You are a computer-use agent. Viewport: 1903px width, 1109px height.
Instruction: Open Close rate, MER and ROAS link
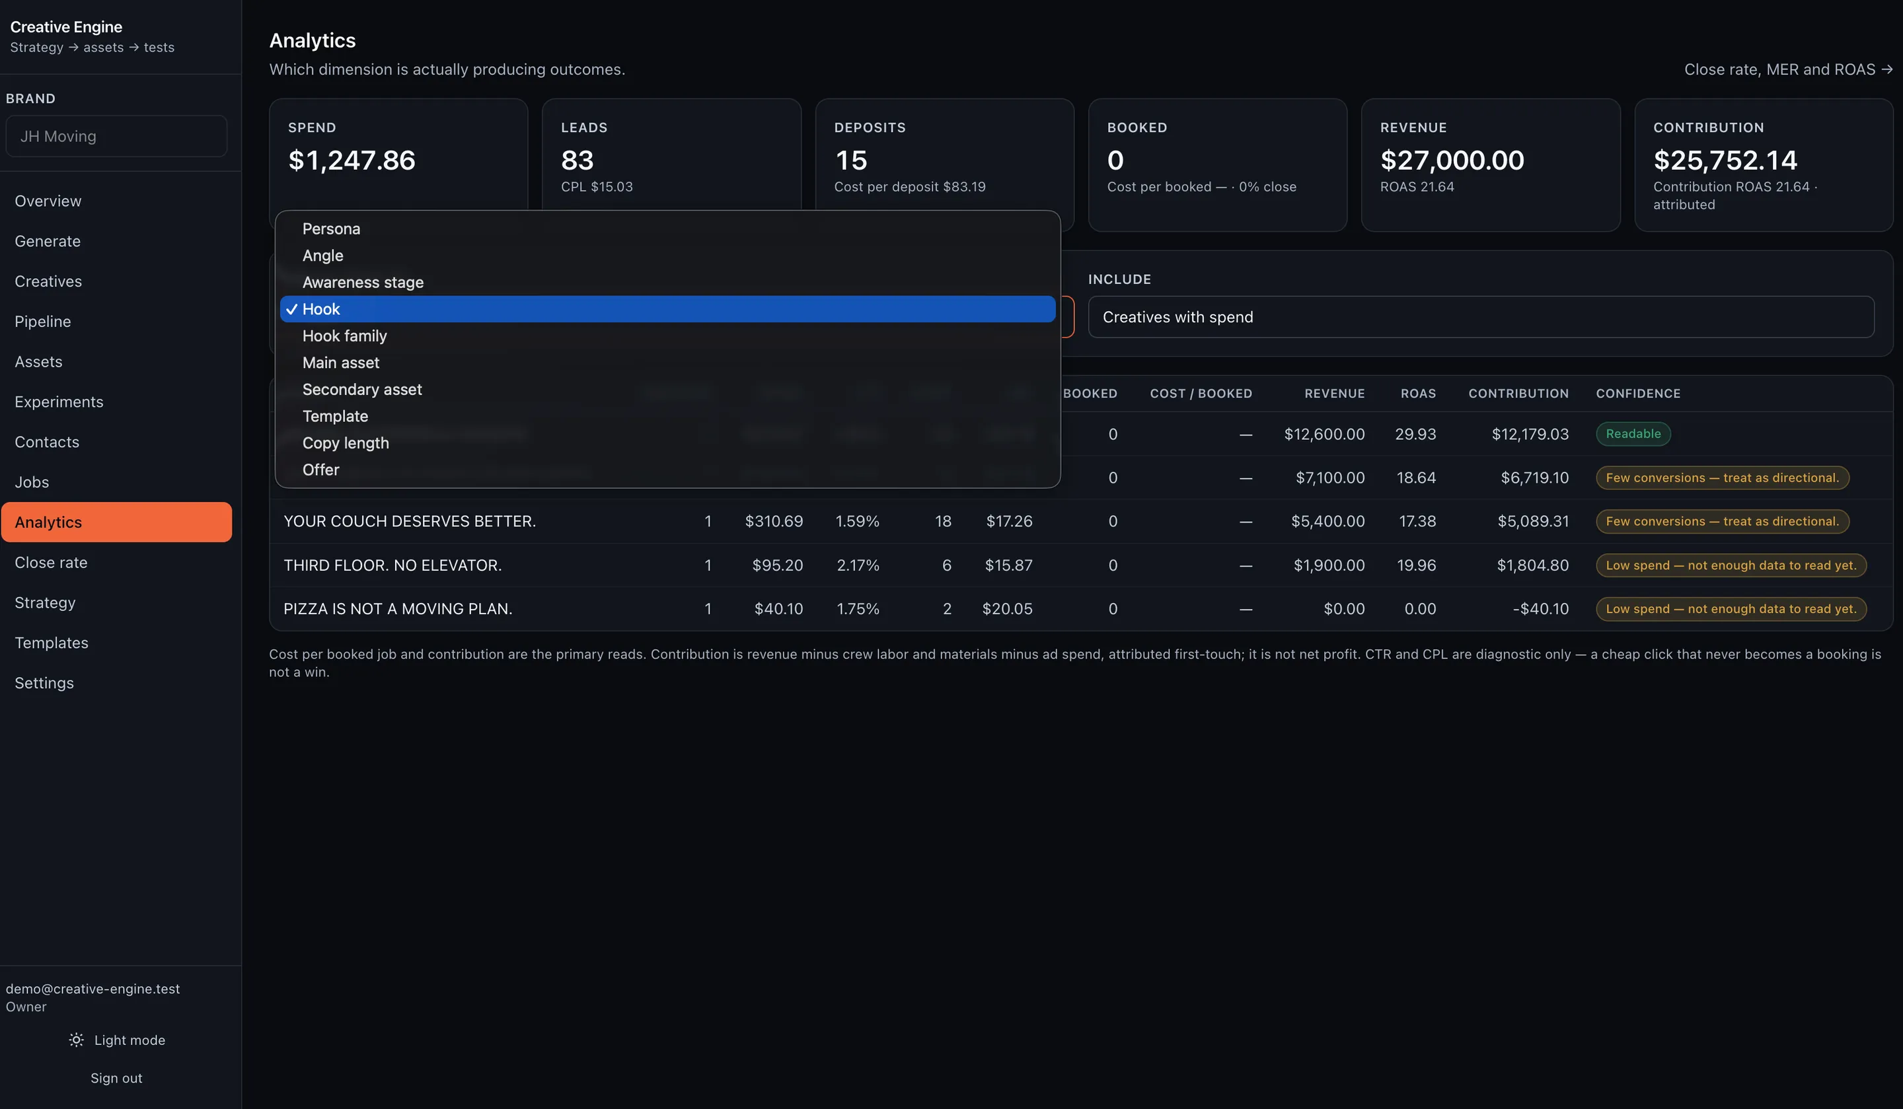pyautogui.click(x=1787, y=69)
